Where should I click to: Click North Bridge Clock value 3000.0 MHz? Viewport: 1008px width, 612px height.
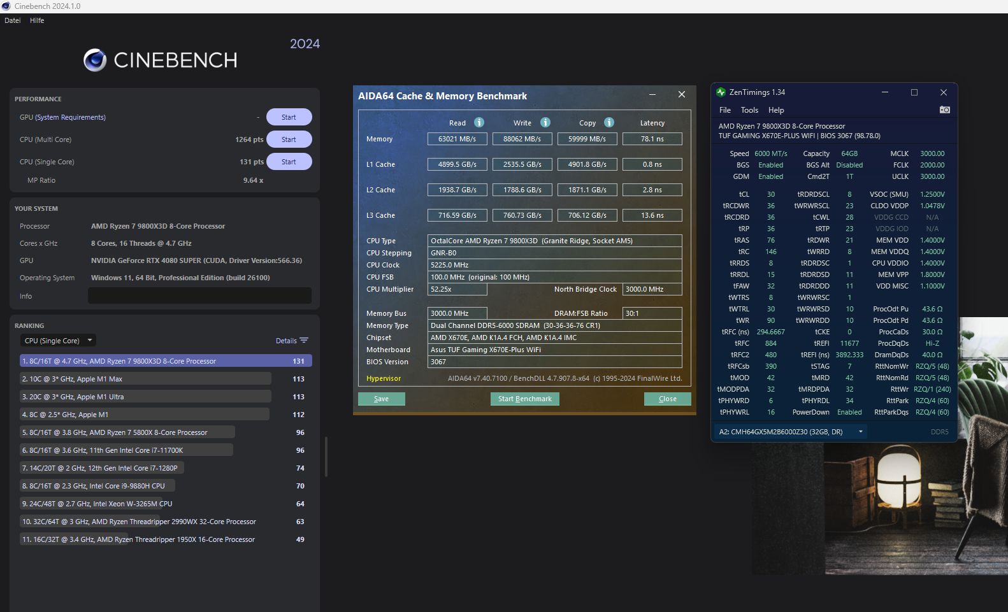652,289
